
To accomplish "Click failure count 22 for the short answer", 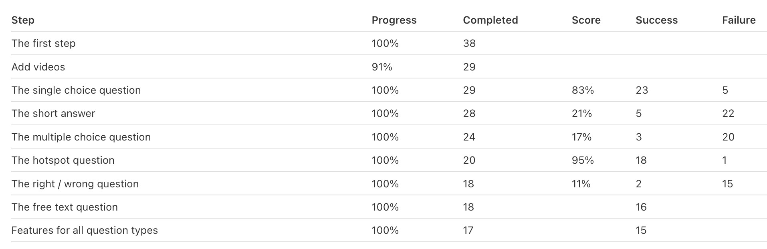I will (728, 113).
